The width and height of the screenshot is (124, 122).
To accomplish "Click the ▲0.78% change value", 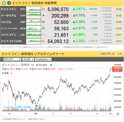I will [x=79, y=15].
